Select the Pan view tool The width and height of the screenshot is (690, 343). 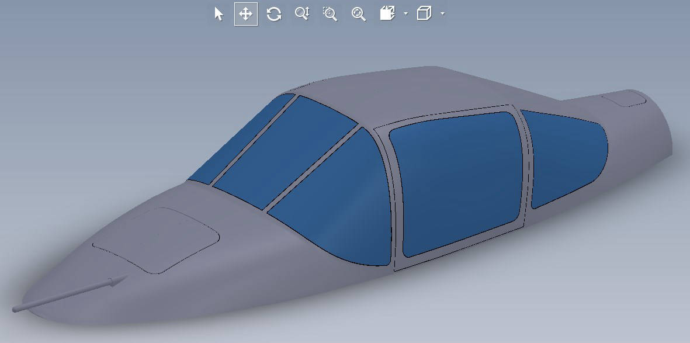click(246, 14)
